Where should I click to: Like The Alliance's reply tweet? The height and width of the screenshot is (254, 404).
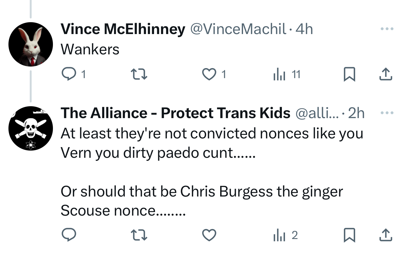209,235
